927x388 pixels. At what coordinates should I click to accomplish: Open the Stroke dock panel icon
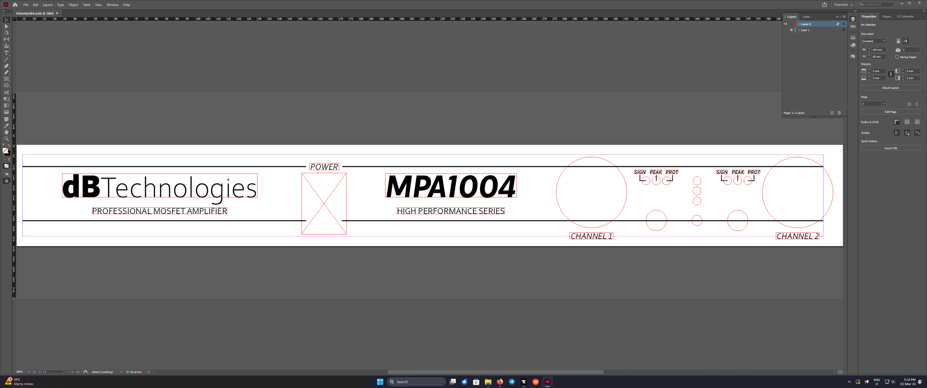pyautogui.click(x=853, y=38)
